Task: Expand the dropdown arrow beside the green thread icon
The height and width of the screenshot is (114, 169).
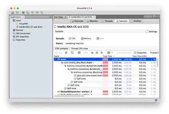Action: pyautogui.click(x=112, y=53)
